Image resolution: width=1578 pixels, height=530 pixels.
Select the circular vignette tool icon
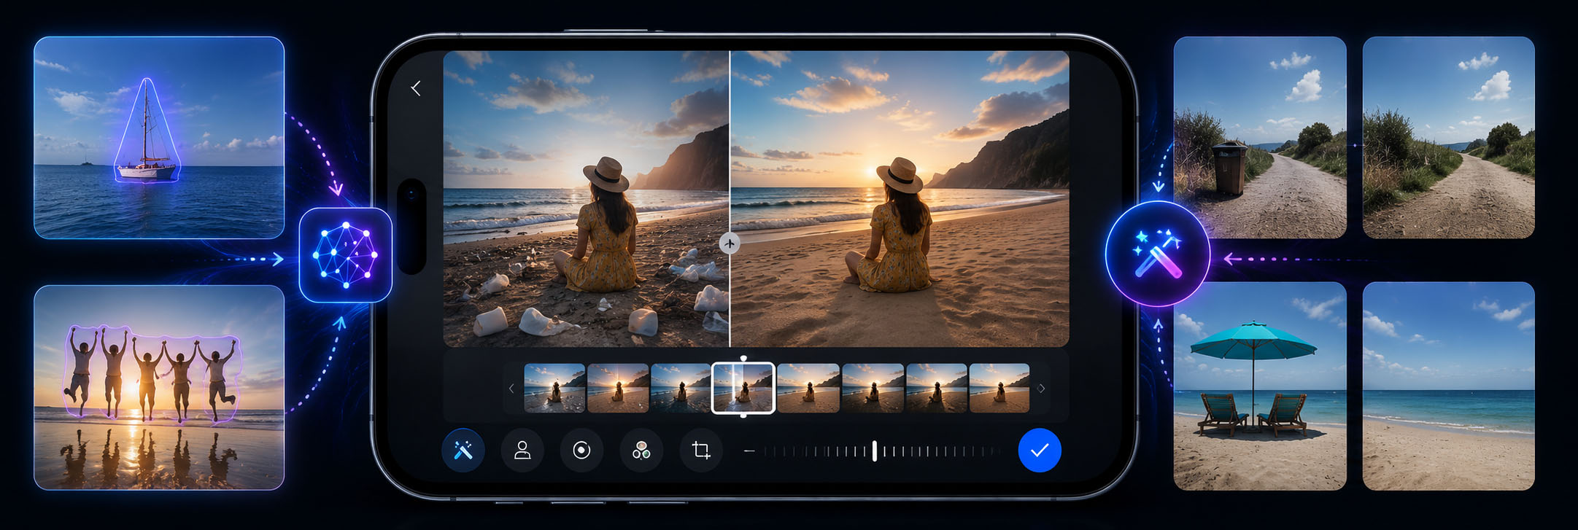(x=581, y=451)
